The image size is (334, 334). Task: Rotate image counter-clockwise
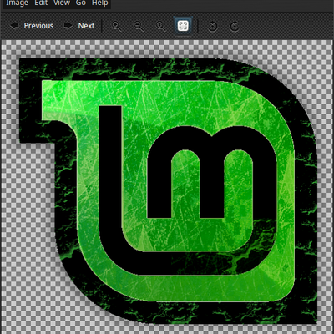point(213,26)
